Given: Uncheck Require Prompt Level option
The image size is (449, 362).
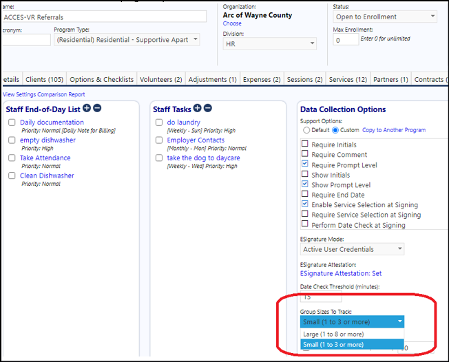Looking at the screenshot, I should point(305,164).
